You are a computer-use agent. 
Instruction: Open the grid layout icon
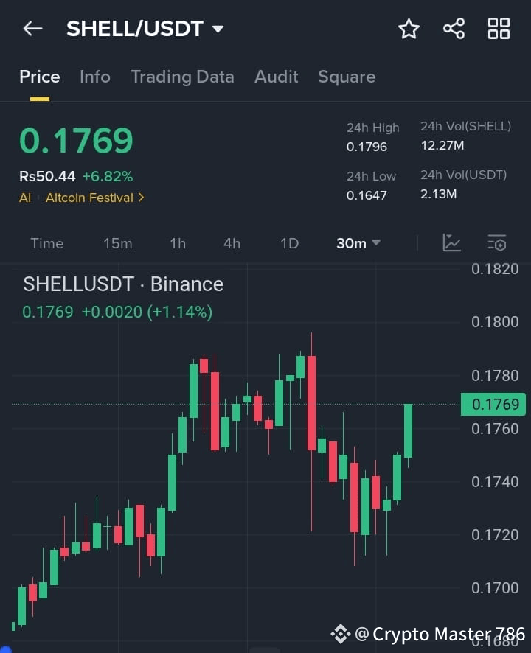point(499,29)
